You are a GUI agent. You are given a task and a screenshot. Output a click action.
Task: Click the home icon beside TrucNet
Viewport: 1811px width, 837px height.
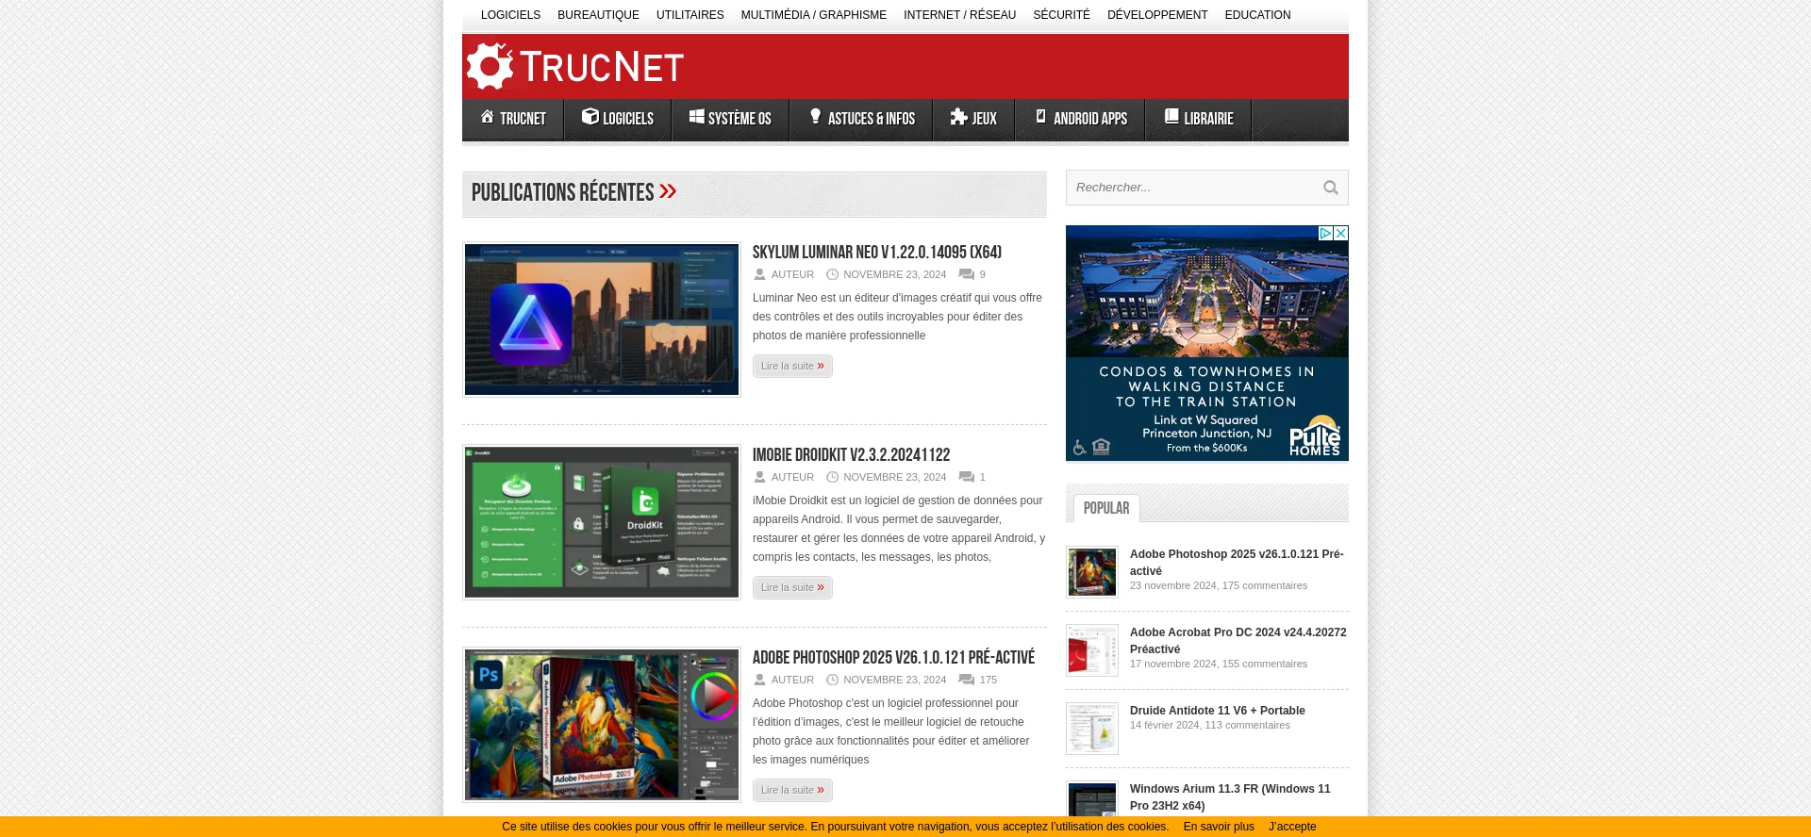pos(487,117)
